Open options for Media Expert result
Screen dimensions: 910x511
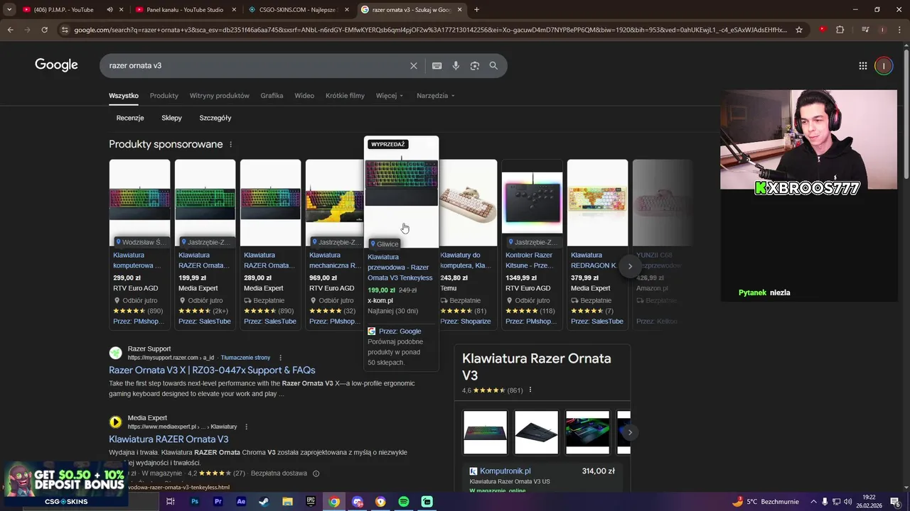247,427
